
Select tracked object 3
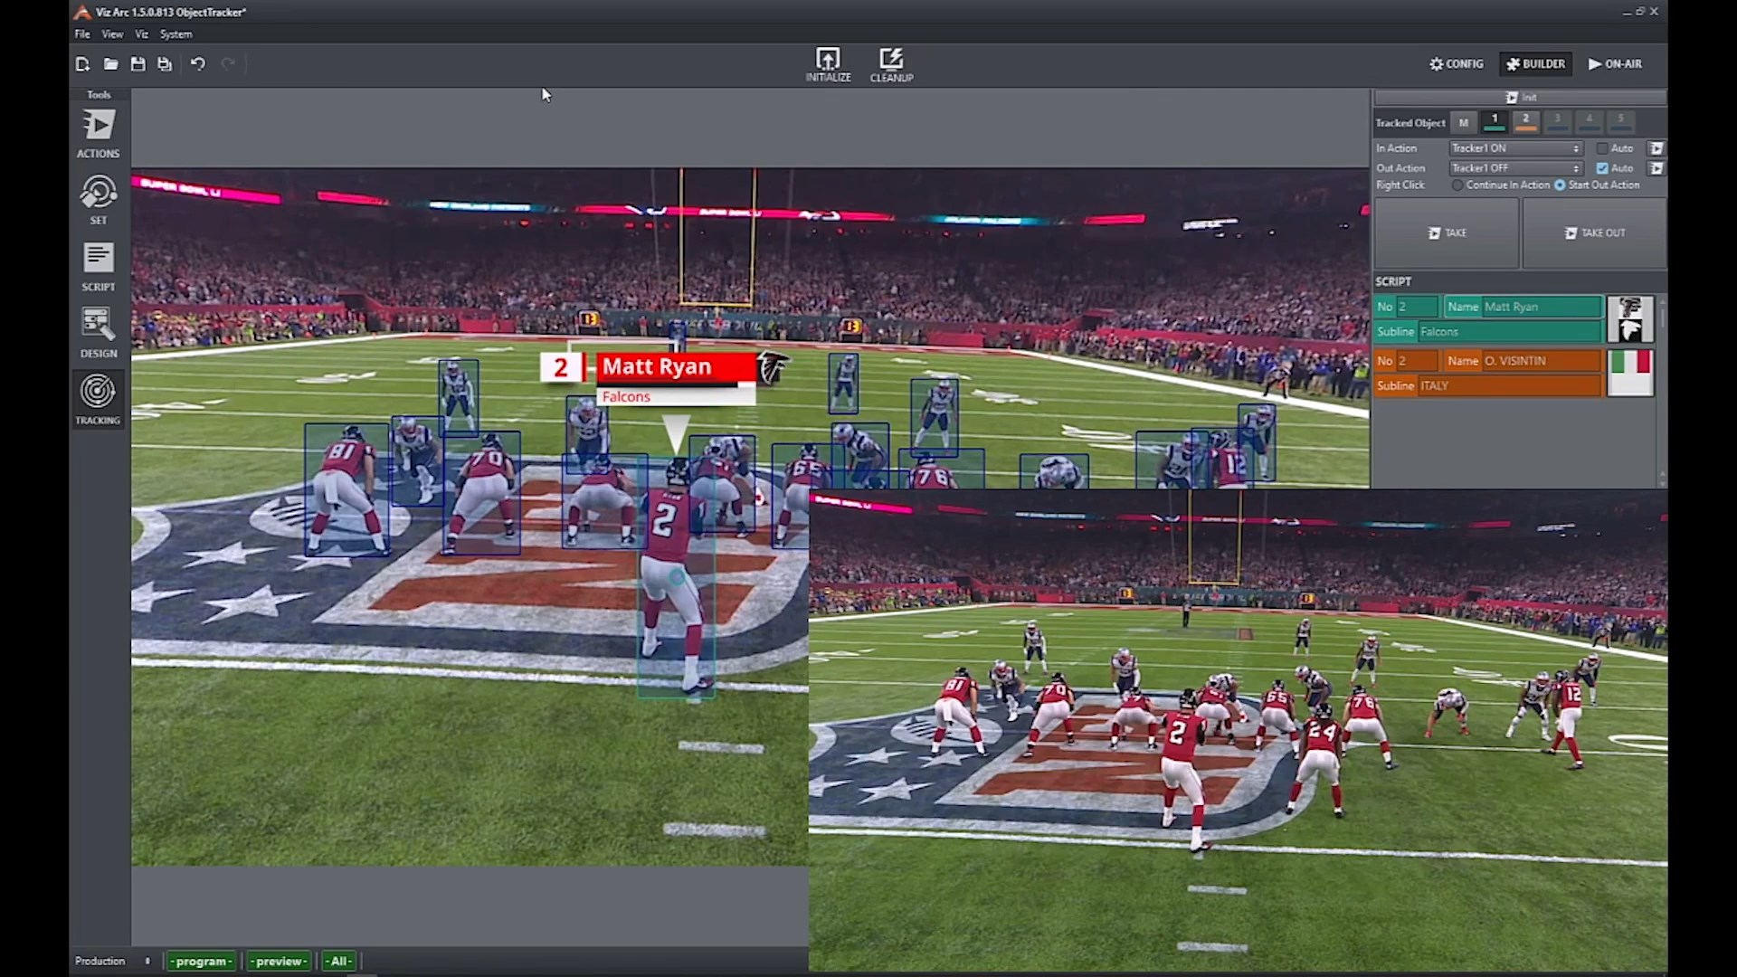point(1557,121)
